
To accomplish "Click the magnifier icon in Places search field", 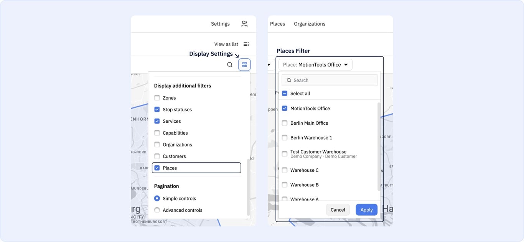I will 289,81.
